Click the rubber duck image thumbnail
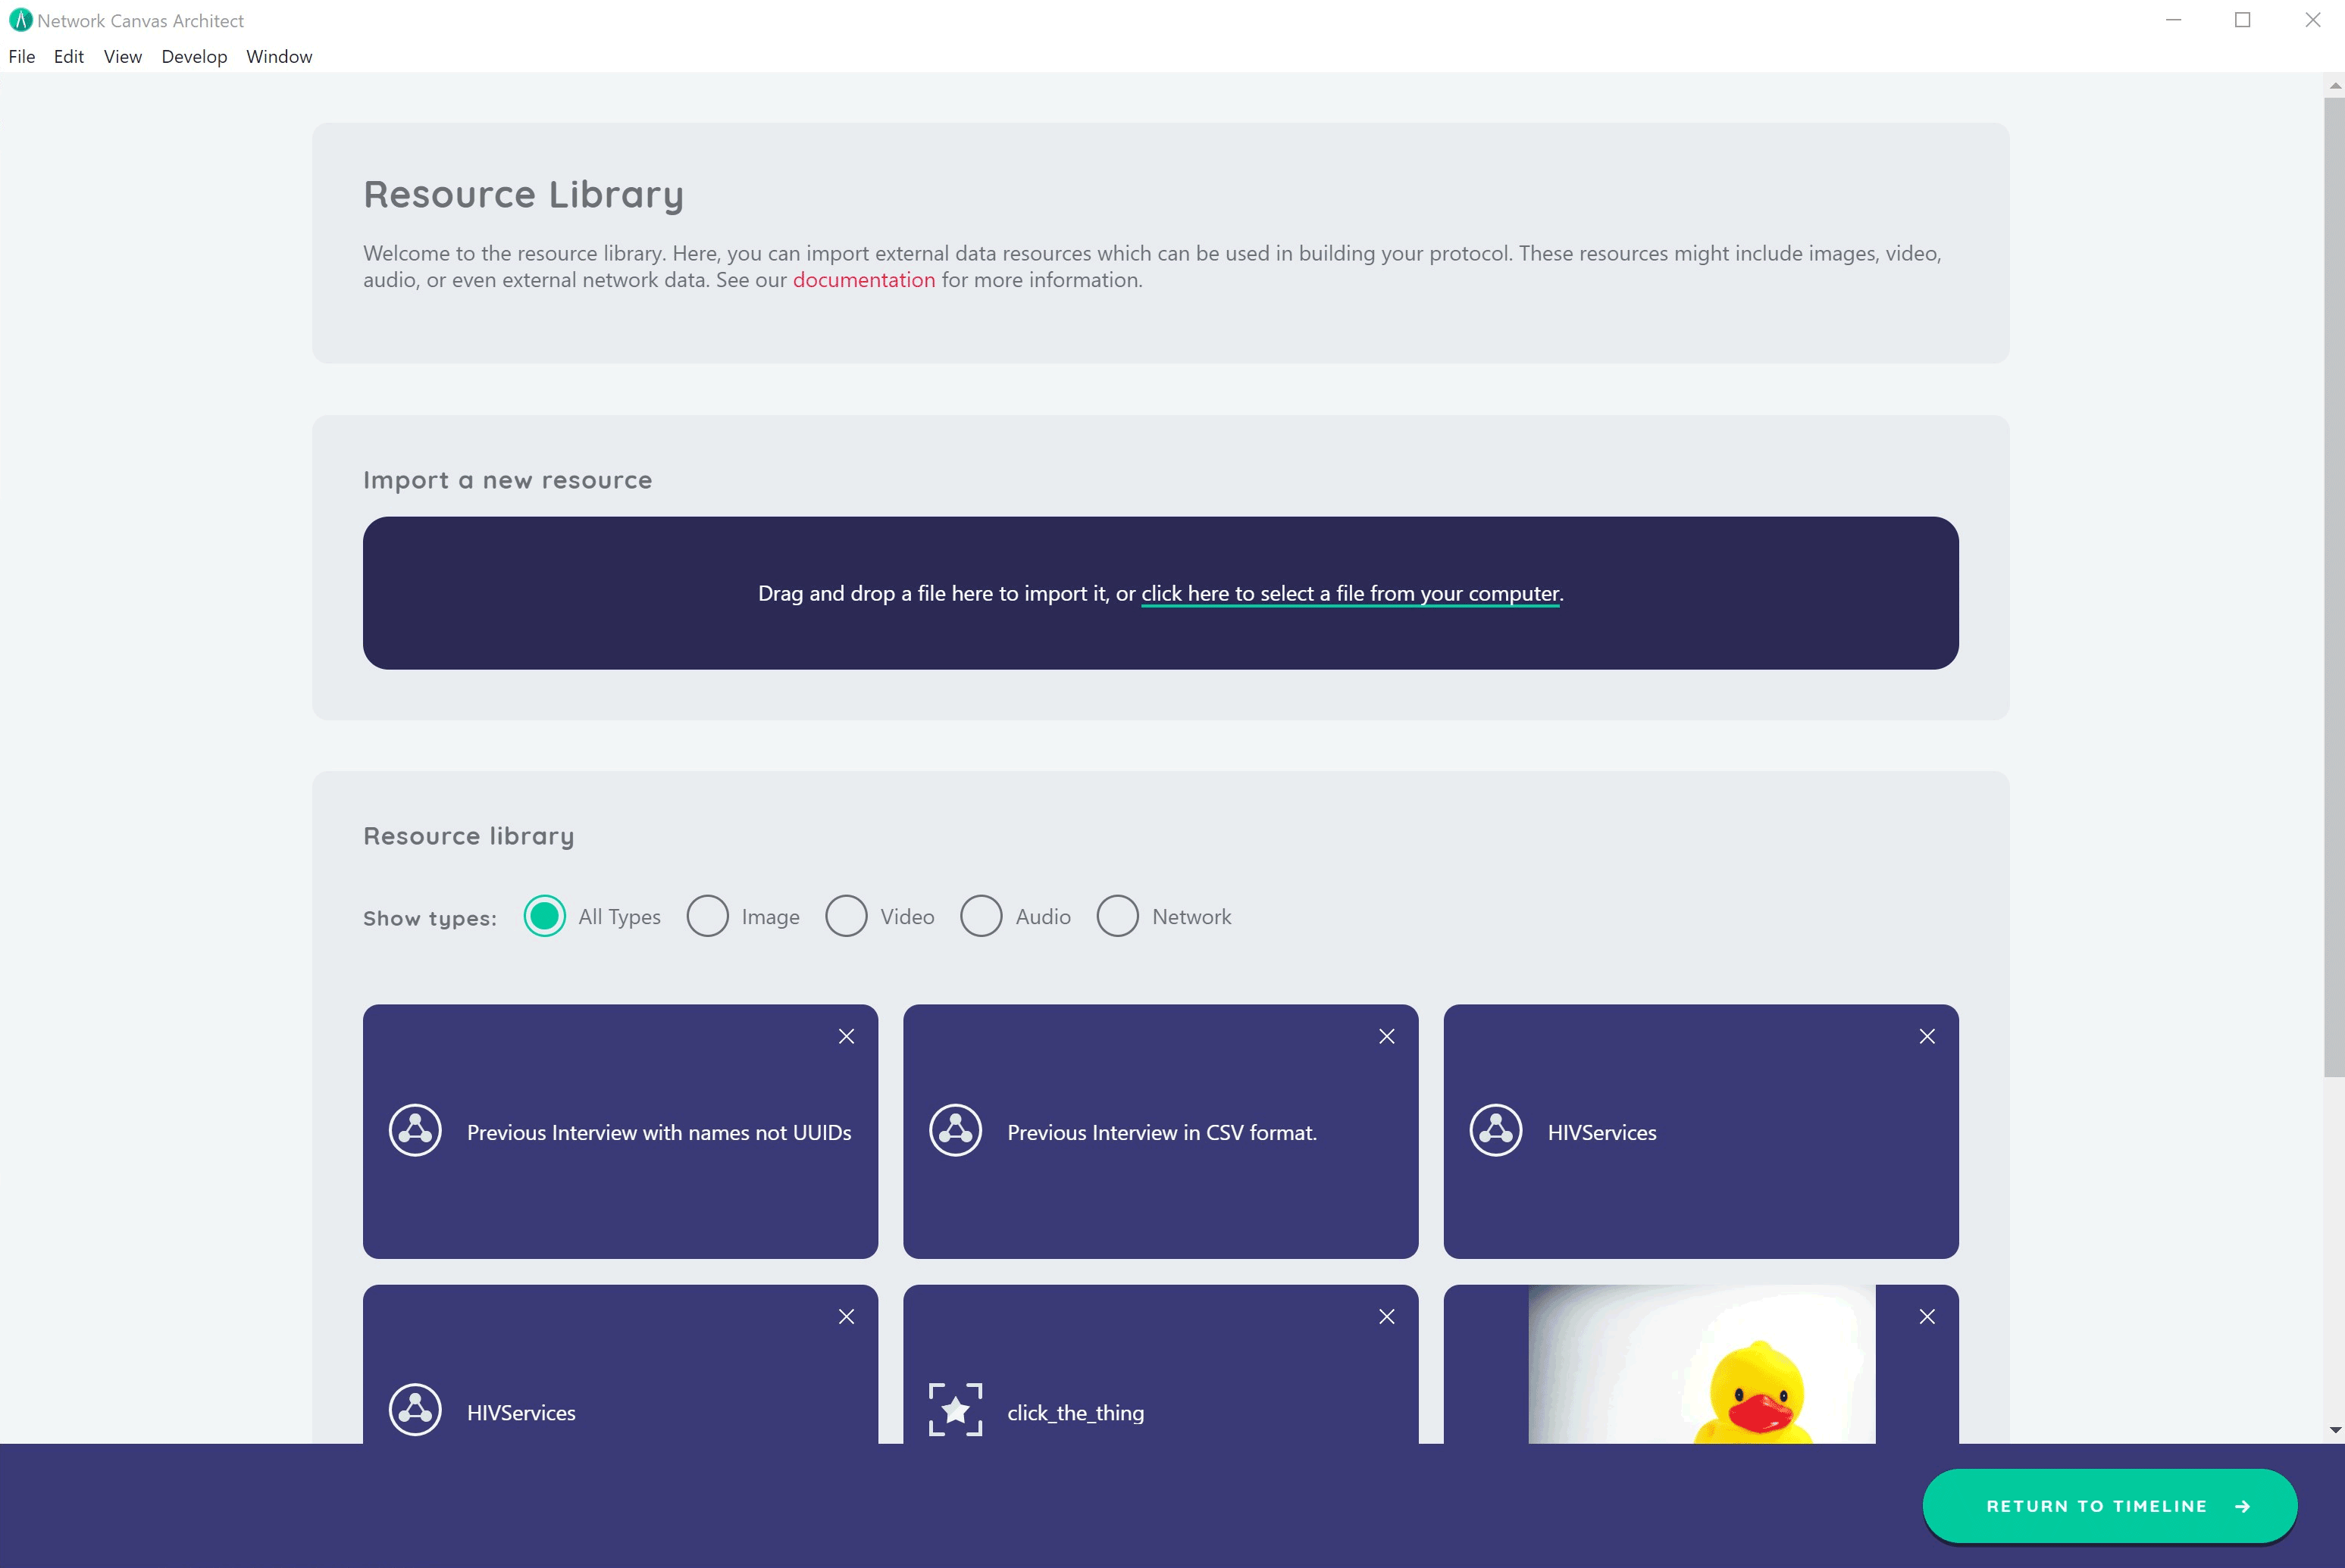The image size is (2345, 1568). [1701, 1365]
